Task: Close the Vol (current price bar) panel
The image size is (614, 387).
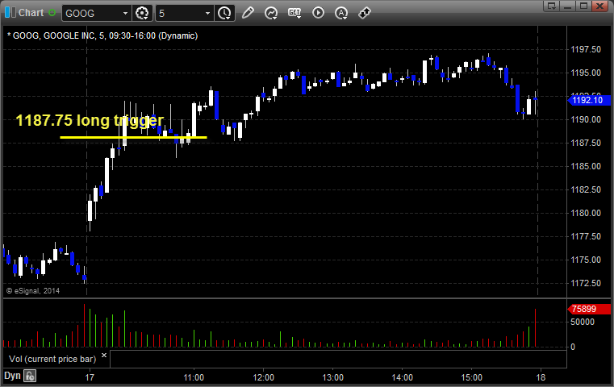Action: [104, 356]
